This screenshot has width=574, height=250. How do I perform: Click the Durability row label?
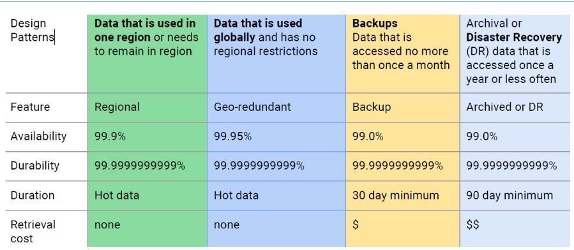pyautogui.click(x=46, y=166)
